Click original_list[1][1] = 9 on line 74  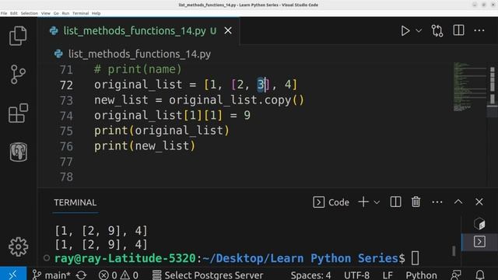(172, 115)
